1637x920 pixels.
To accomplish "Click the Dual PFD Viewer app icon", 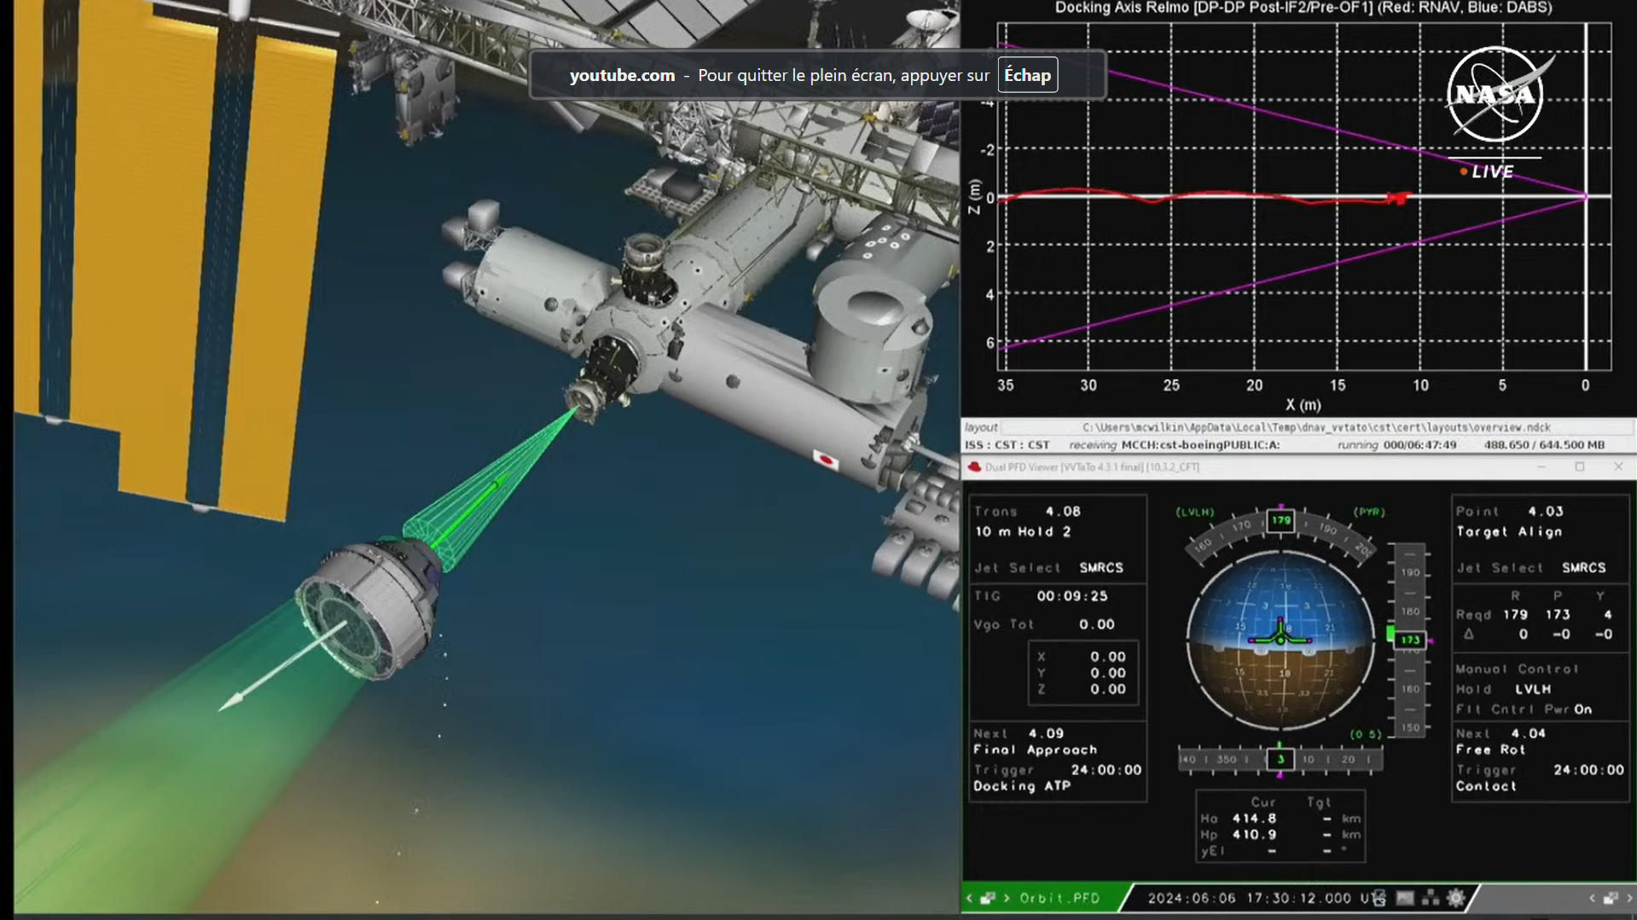I will pos(974,467).
